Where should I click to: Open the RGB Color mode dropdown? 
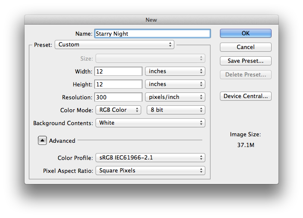tap(118, 110)
